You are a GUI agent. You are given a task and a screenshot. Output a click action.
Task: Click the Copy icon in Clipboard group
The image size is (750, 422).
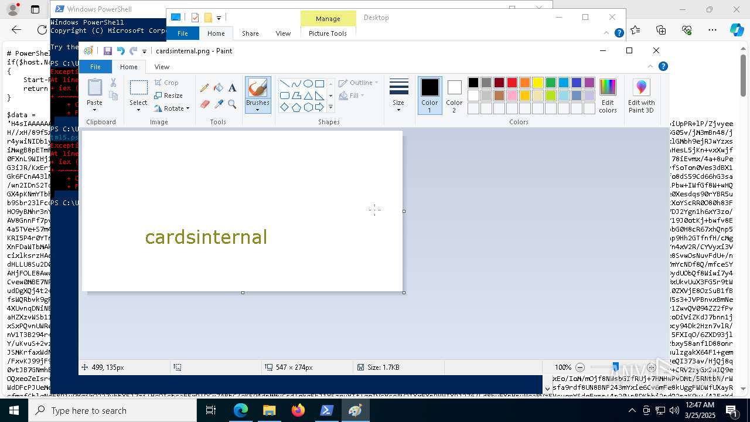113,96
